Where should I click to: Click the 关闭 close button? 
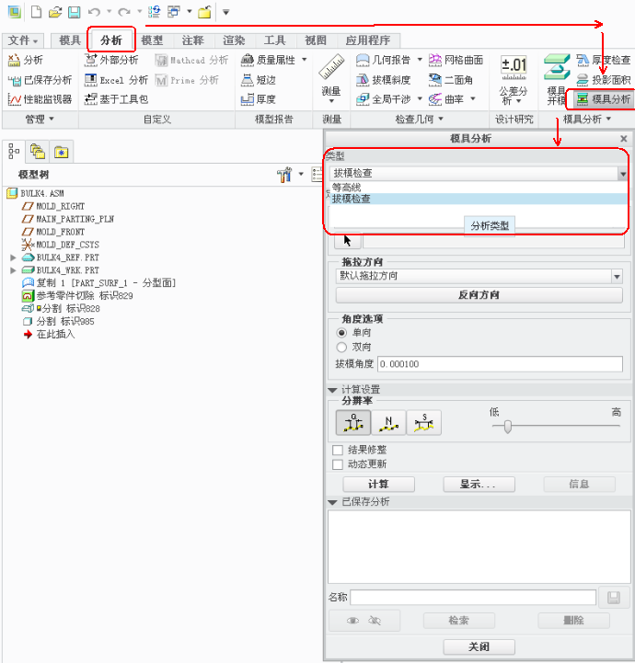479,647
